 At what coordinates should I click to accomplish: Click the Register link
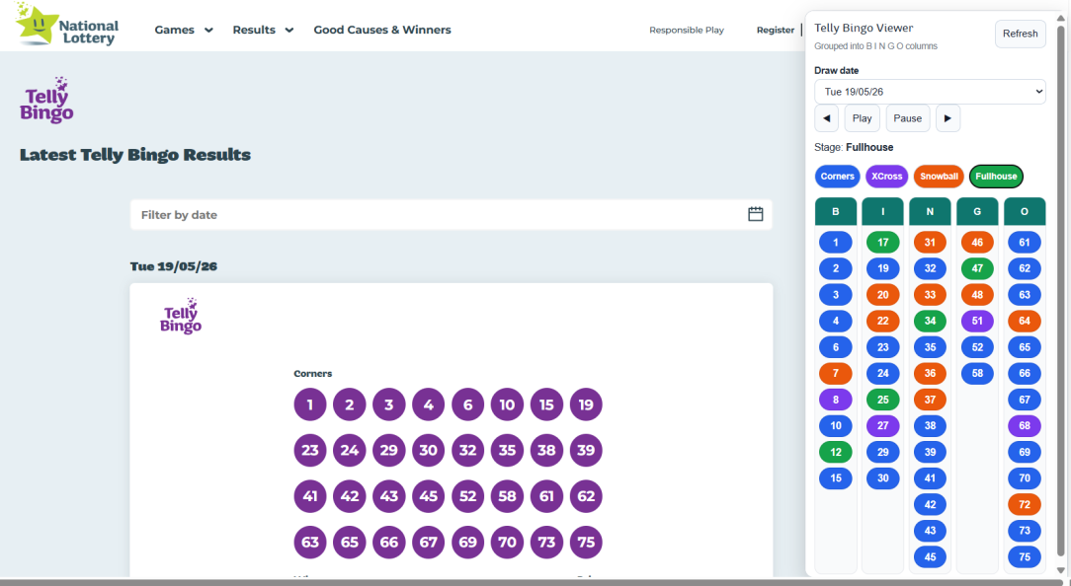[776, 30]
